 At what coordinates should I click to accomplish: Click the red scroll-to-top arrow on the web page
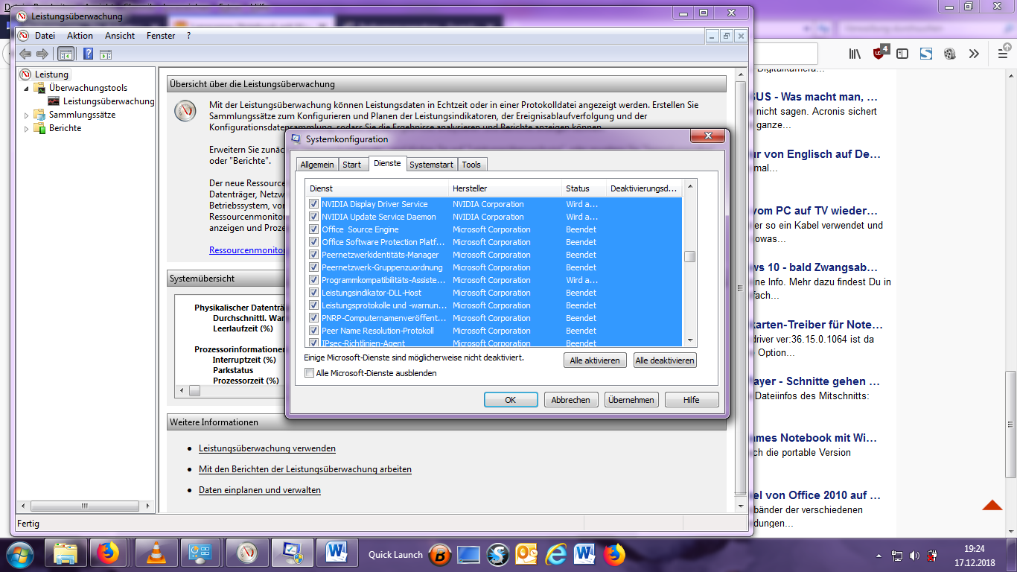pos(992,506)
